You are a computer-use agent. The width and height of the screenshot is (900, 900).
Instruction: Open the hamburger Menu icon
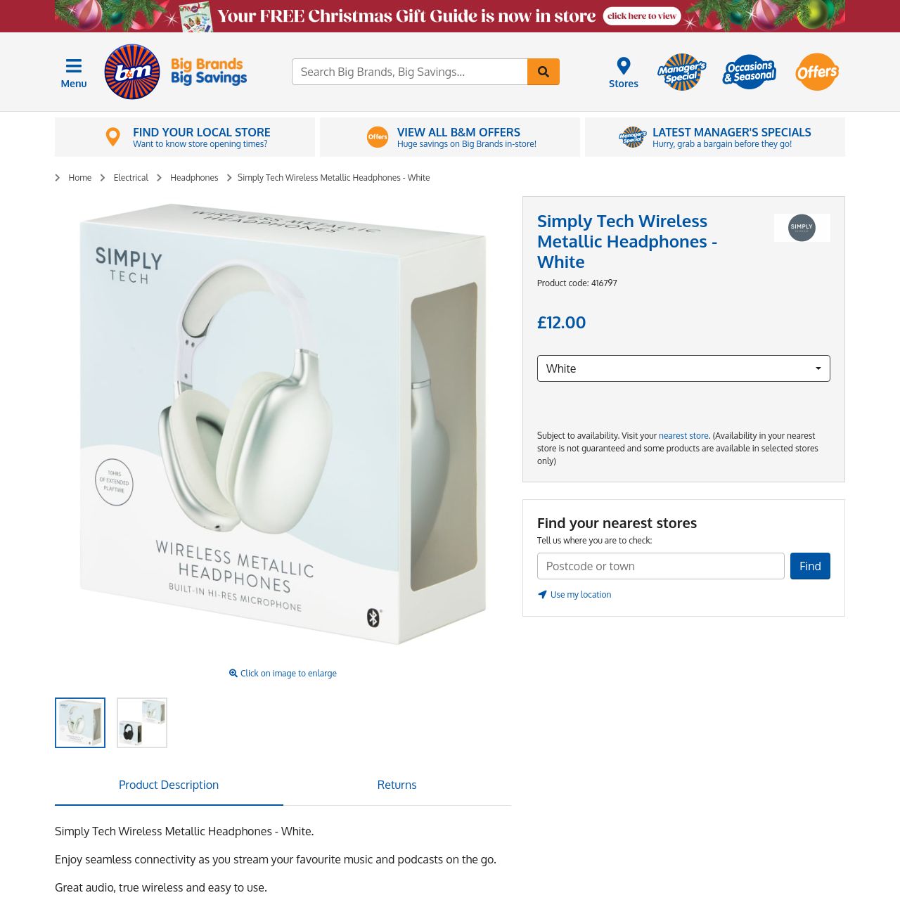(73, 66)
